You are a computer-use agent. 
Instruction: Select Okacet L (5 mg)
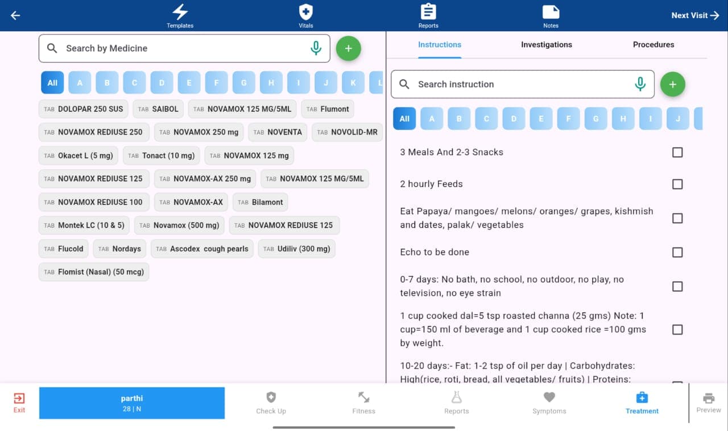(78, 156)
